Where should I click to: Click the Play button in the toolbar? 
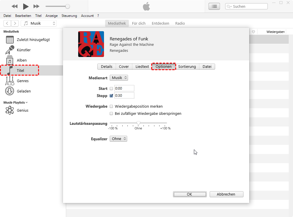pyautogui.click(x=26, y=6)
